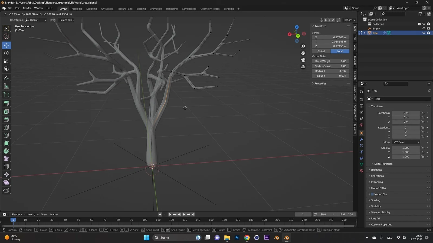This screenshot has width=433, height=243.
Task: Click the Radius X value field
Action: pyautogui.click(x=330, y=71)
